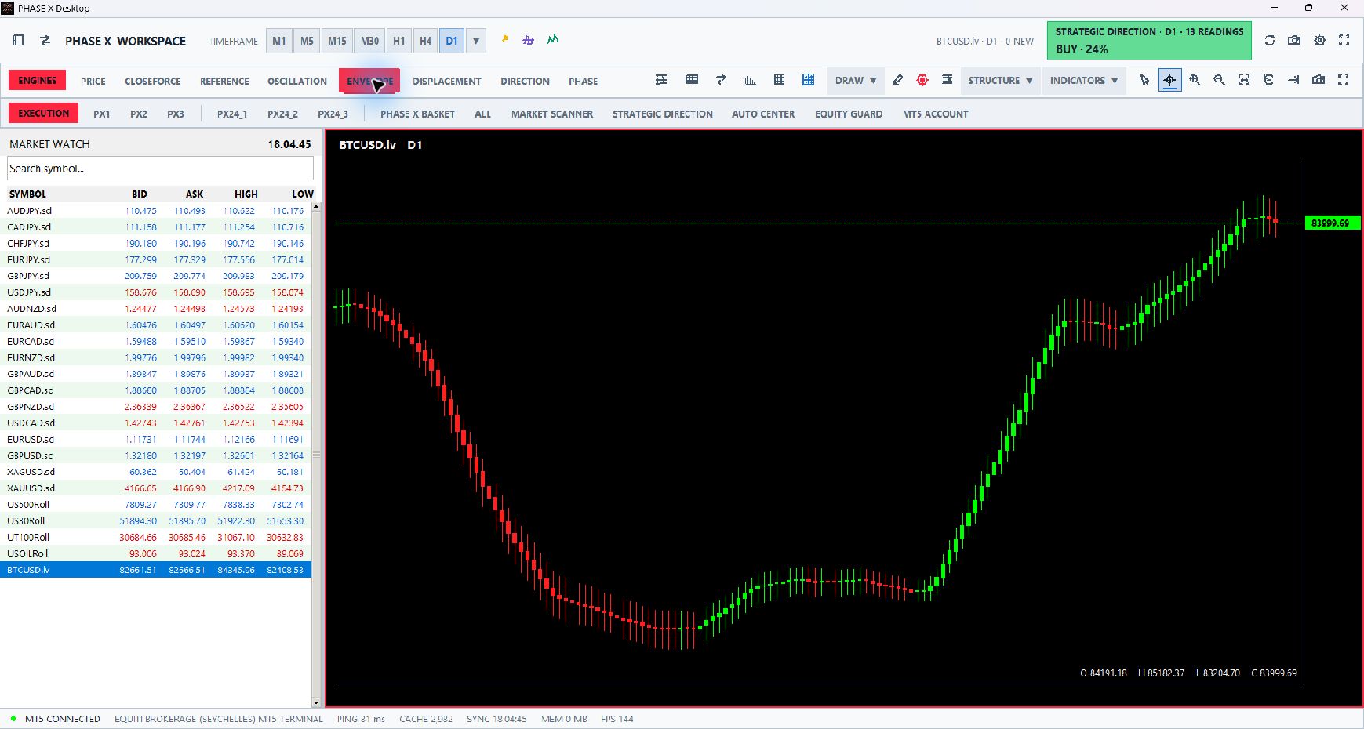1364x729 pixels.
Task: Select the BTCUSD.lv row in Market Watch
Action: pyautogui.click(x=155, y=570)
